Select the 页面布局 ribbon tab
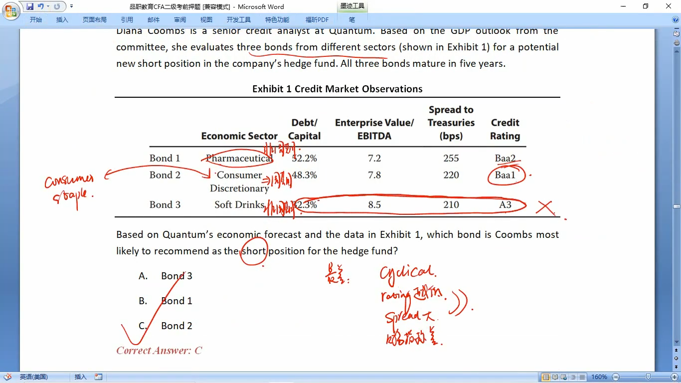The width and height of the screenshot is (681, 383). [x=95, y=20]
